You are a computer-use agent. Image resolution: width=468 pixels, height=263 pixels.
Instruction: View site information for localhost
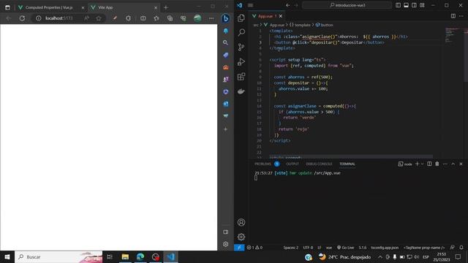(x=39, y=18)
